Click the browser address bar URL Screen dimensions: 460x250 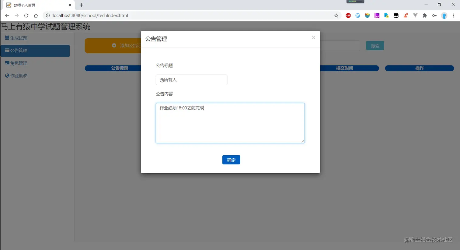pos(90,16)
